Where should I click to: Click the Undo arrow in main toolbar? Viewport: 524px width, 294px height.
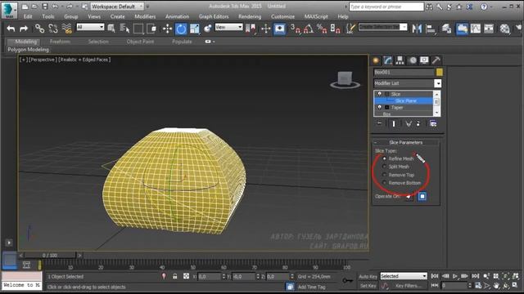11,29
